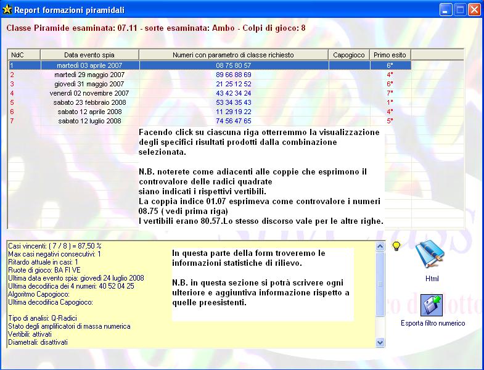This screenshot has height=370, width=484.
Task: Click the Primo esito column header
Action: 390,55
